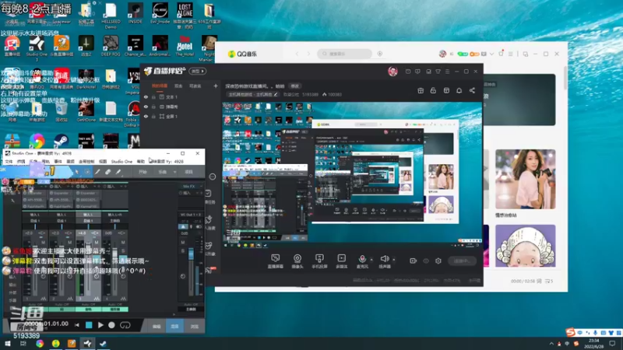The height and width of the screenshot is (350, 623).
Task: Stop the Studio One transport
Action: pos(89,325)
